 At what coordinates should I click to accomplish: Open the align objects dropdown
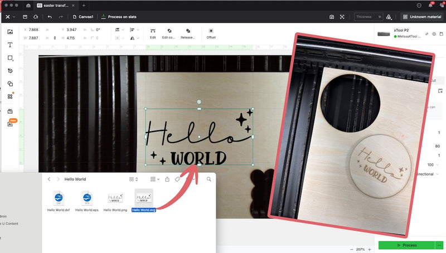click(x=134, y=30)
